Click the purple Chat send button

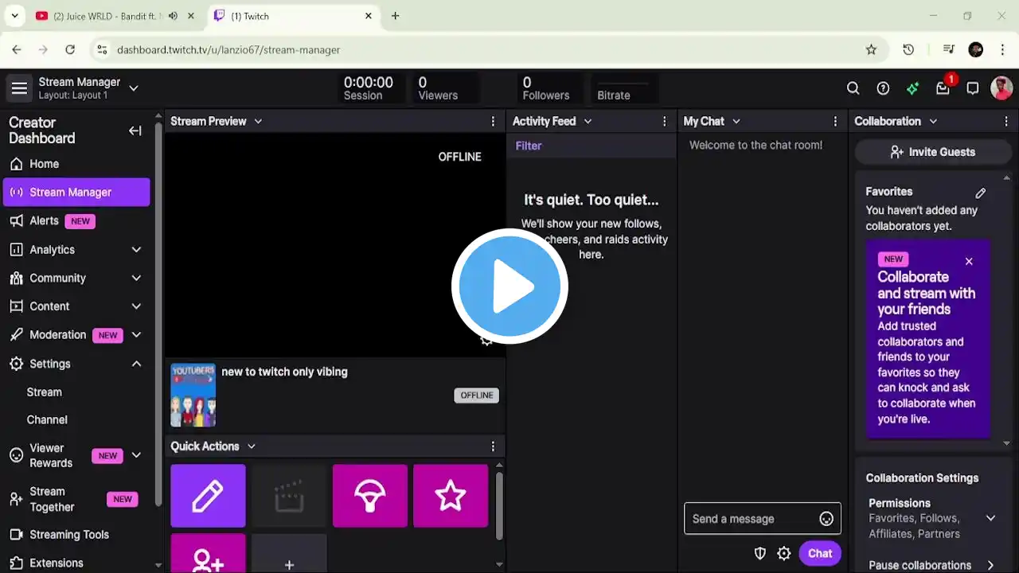tap(820, 554)
